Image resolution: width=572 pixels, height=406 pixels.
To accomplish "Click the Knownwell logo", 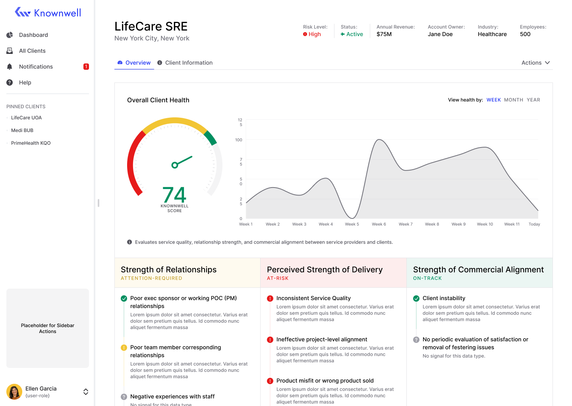I will click(x=48, y=13).
